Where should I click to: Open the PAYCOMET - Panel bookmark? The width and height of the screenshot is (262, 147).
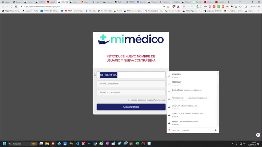[x=49, y=11]
